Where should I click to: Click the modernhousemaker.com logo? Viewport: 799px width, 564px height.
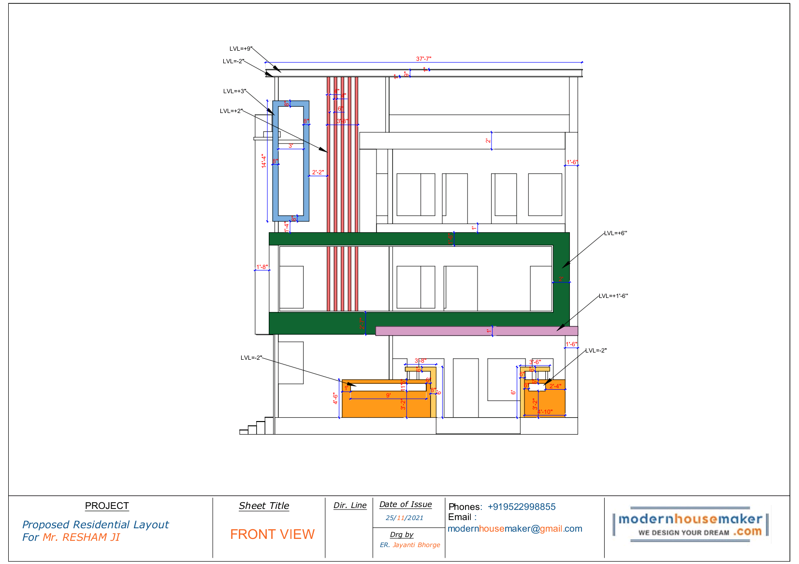(690, 524)
